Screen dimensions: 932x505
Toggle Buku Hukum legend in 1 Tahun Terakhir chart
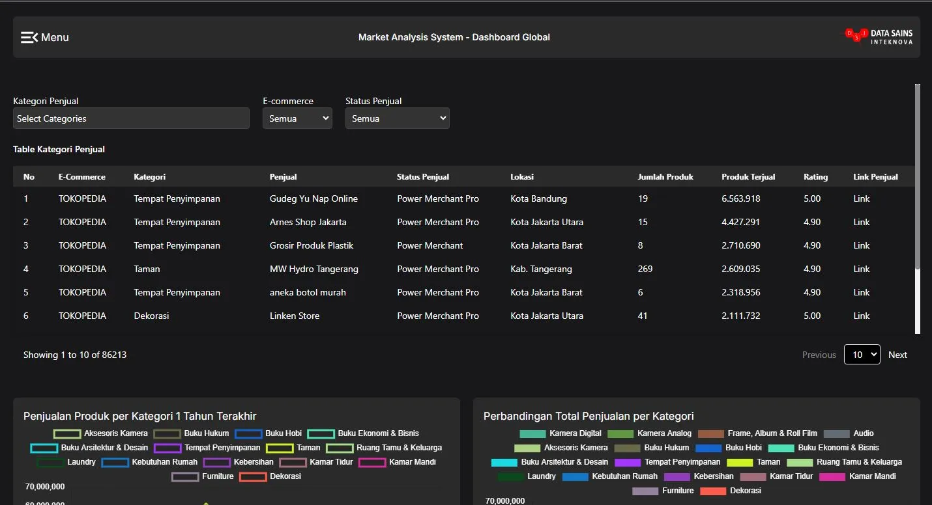(x=191, y=433)
